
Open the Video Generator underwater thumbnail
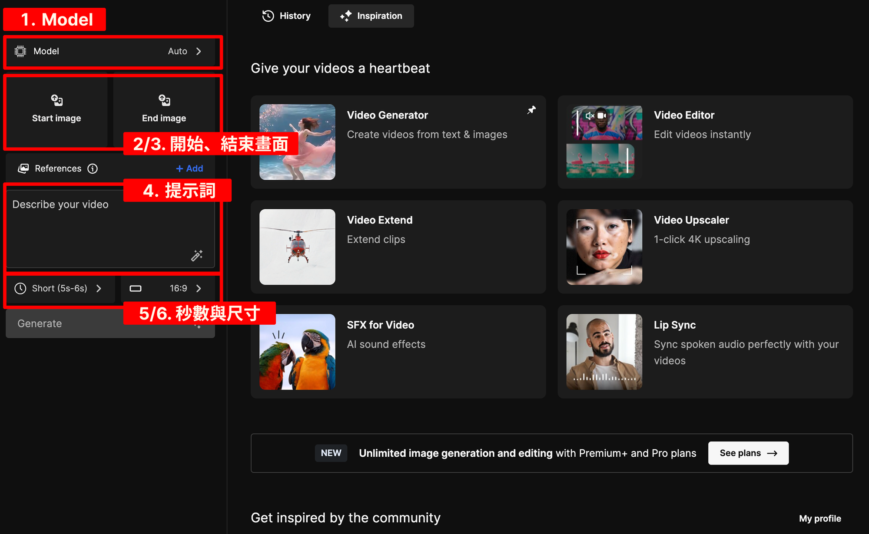tap(297, 142)
